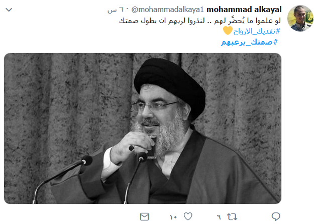Open the circular profile avatar photo
The image size is (320, 224).
tap(300, 18)
